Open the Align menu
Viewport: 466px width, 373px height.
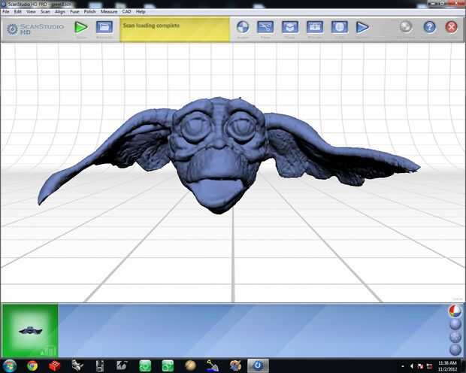click(60, 11)
